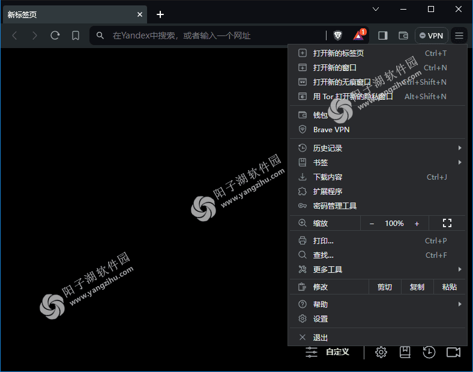473x372 pixels.
Task: Click the 剪切 button
Action: 385,287
